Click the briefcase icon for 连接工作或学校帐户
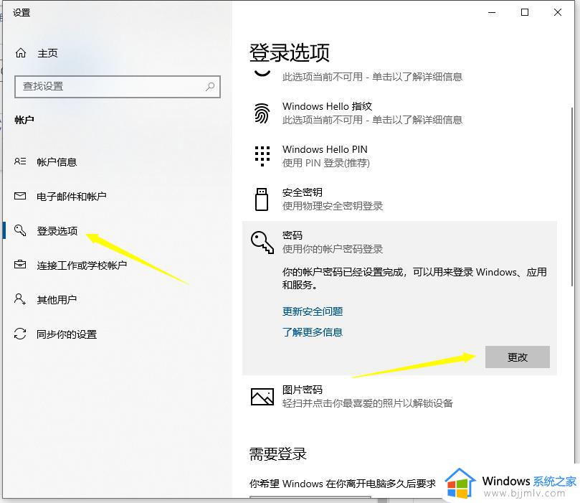580x503 pixels. [x=20, y=264]
